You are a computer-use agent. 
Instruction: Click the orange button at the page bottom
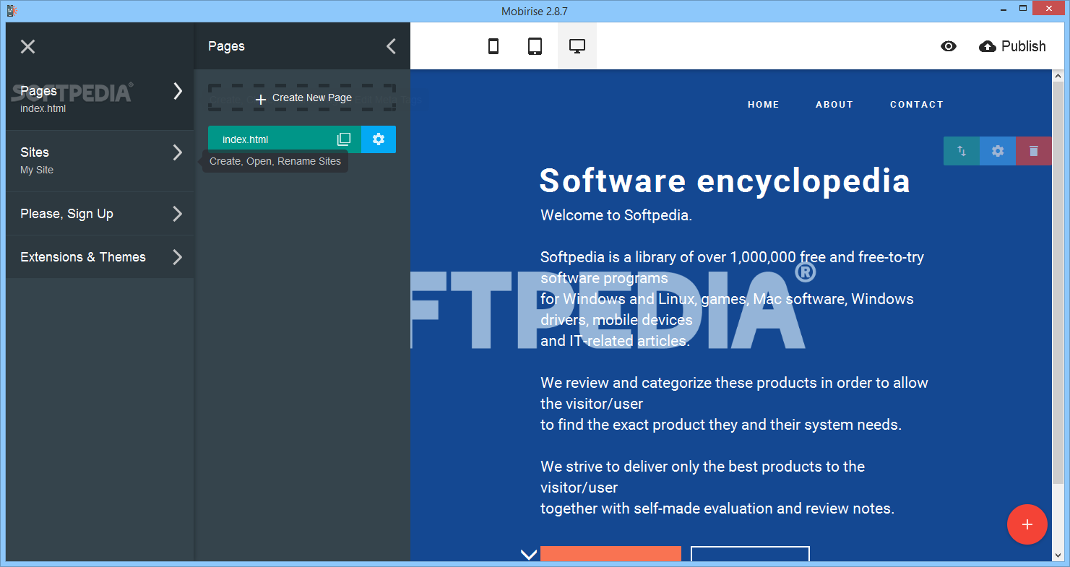(610, 554)
